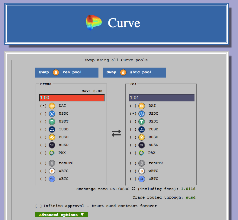
Task: Open the Swap ren pool page
Action: pyautogui.click(x=67, y=72)
